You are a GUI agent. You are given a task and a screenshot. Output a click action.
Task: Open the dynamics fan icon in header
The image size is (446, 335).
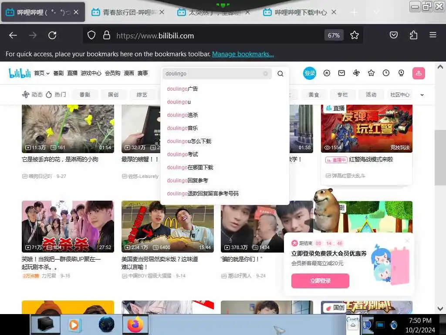pyautogui.click(x=356, y=73)
